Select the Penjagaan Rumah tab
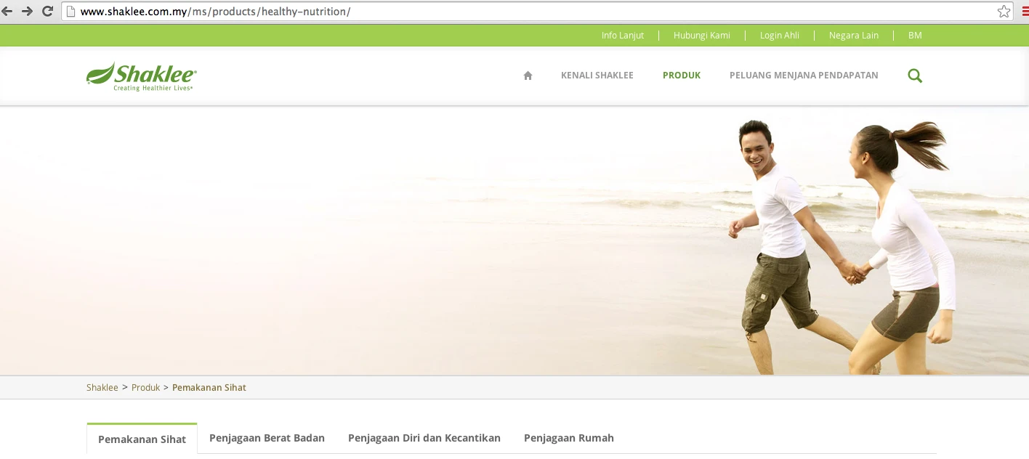1029x459 pixels. (x=569, y=438)
